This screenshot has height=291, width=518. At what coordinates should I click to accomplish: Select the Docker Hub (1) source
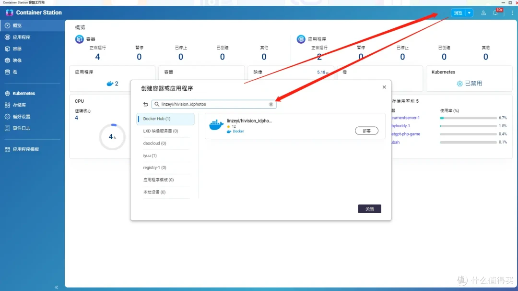click(165, 119)
